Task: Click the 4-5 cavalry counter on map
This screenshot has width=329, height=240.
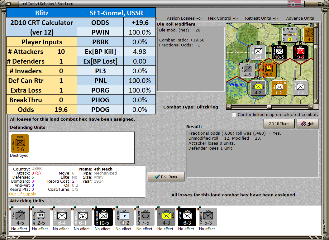Action: pos(248,70)
